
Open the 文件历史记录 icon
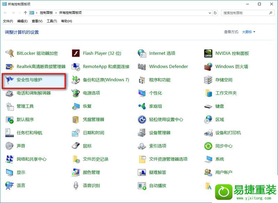[x=76, y=159]
